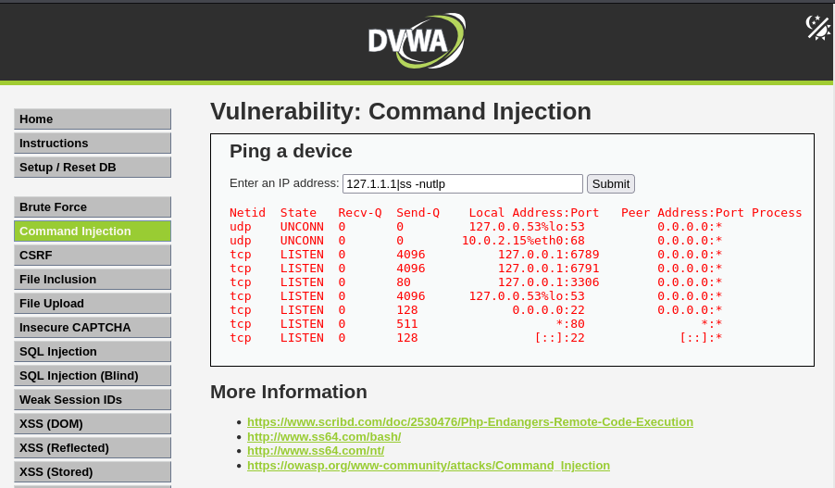Select the Brute Force module
Screen dimensions: 835x488
(93, 207)
